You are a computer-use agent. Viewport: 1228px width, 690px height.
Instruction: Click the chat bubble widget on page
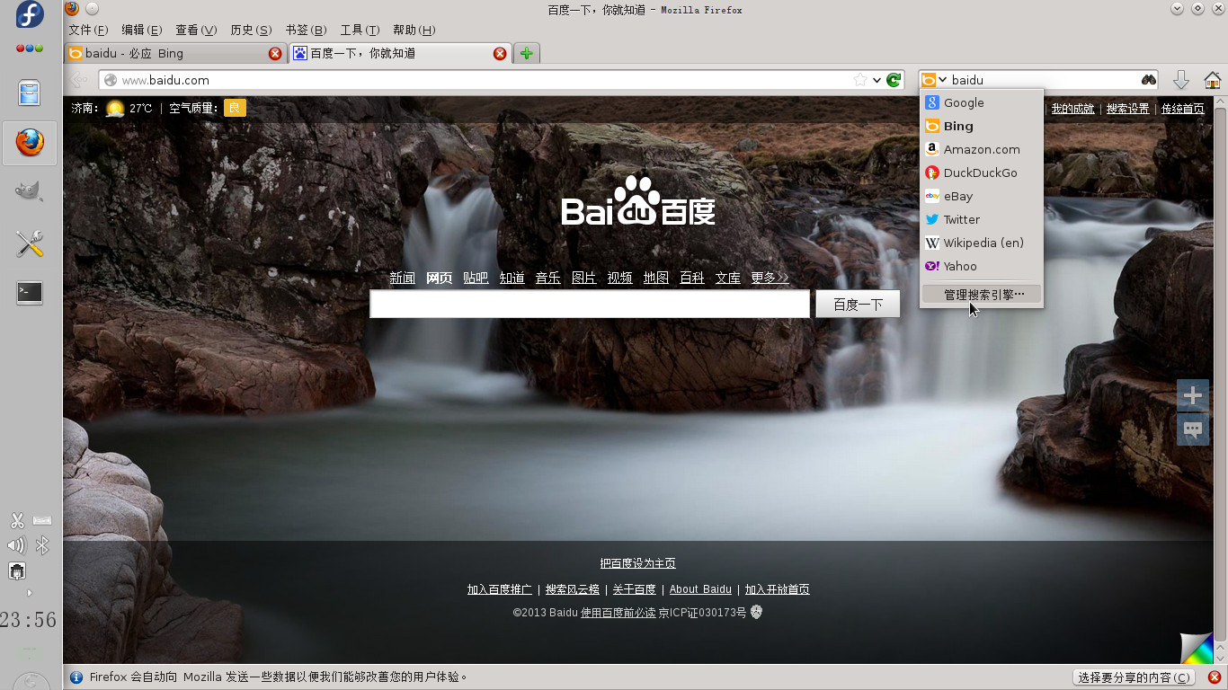coord(1193,429)
